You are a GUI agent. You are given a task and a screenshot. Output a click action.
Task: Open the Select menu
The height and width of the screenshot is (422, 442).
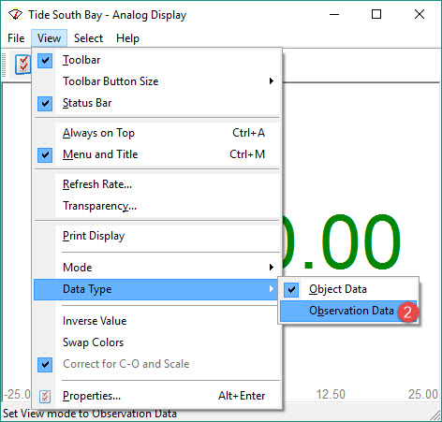88,38
